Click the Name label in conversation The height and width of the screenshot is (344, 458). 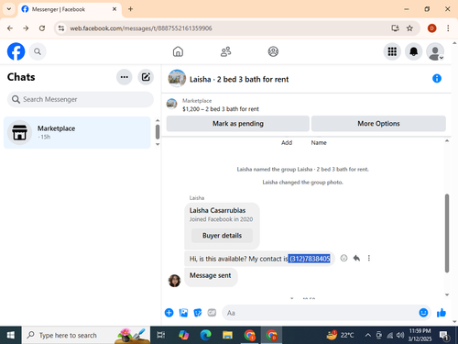coord(319,143)
